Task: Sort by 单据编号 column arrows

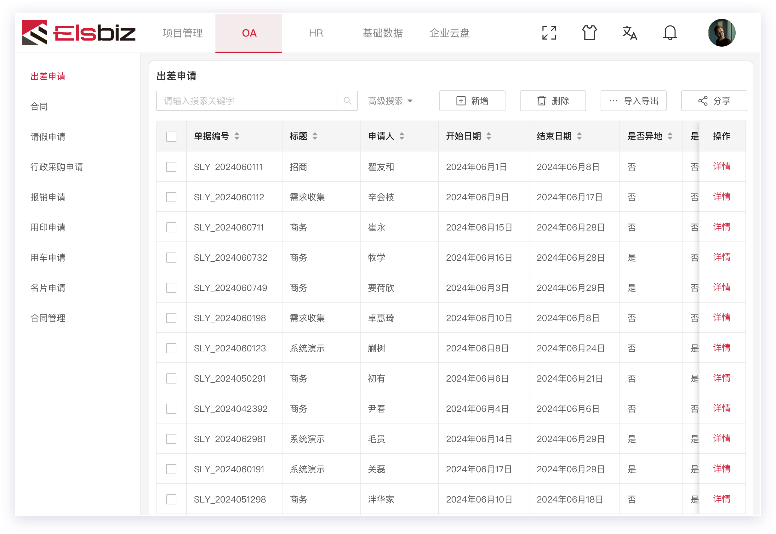Action: click(237, 136)
